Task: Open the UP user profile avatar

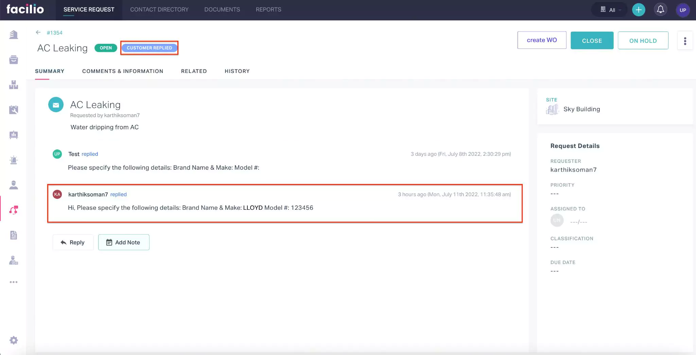Action: 683,10
